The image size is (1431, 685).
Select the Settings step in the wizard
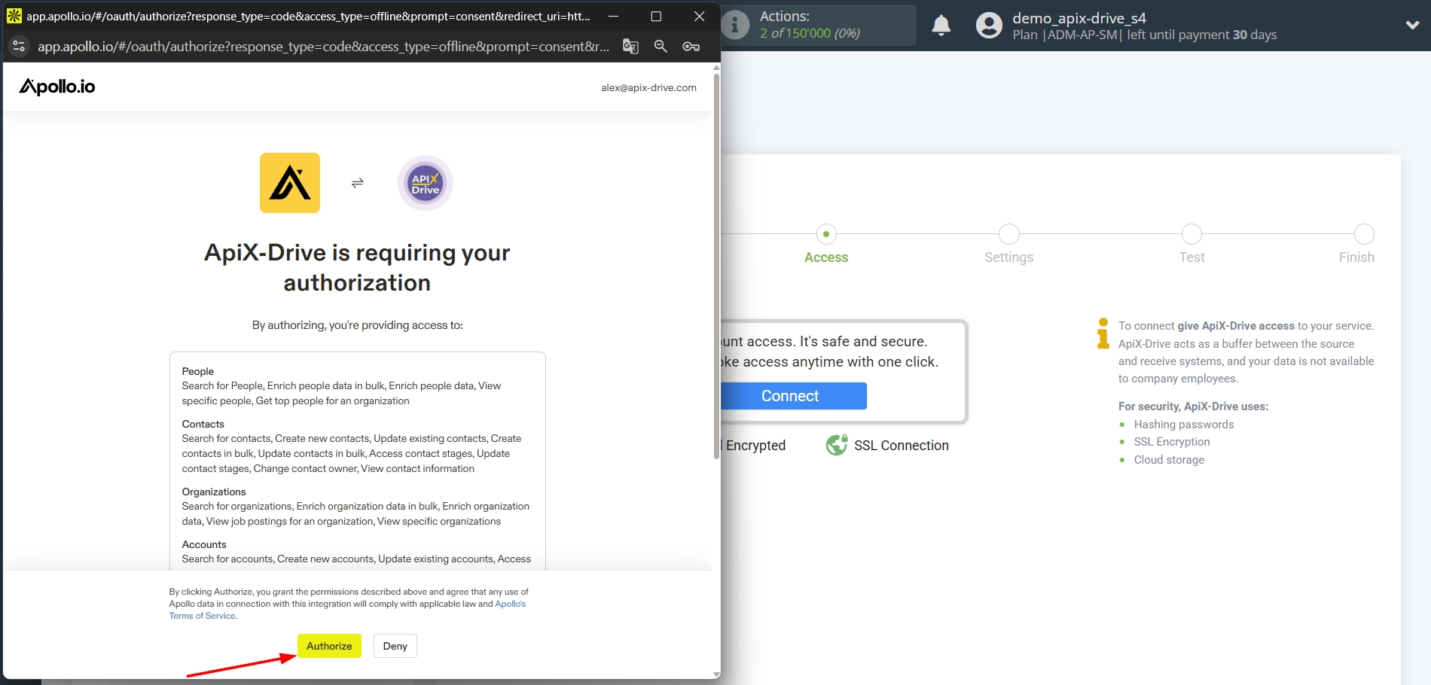(x=1008, y=234)
